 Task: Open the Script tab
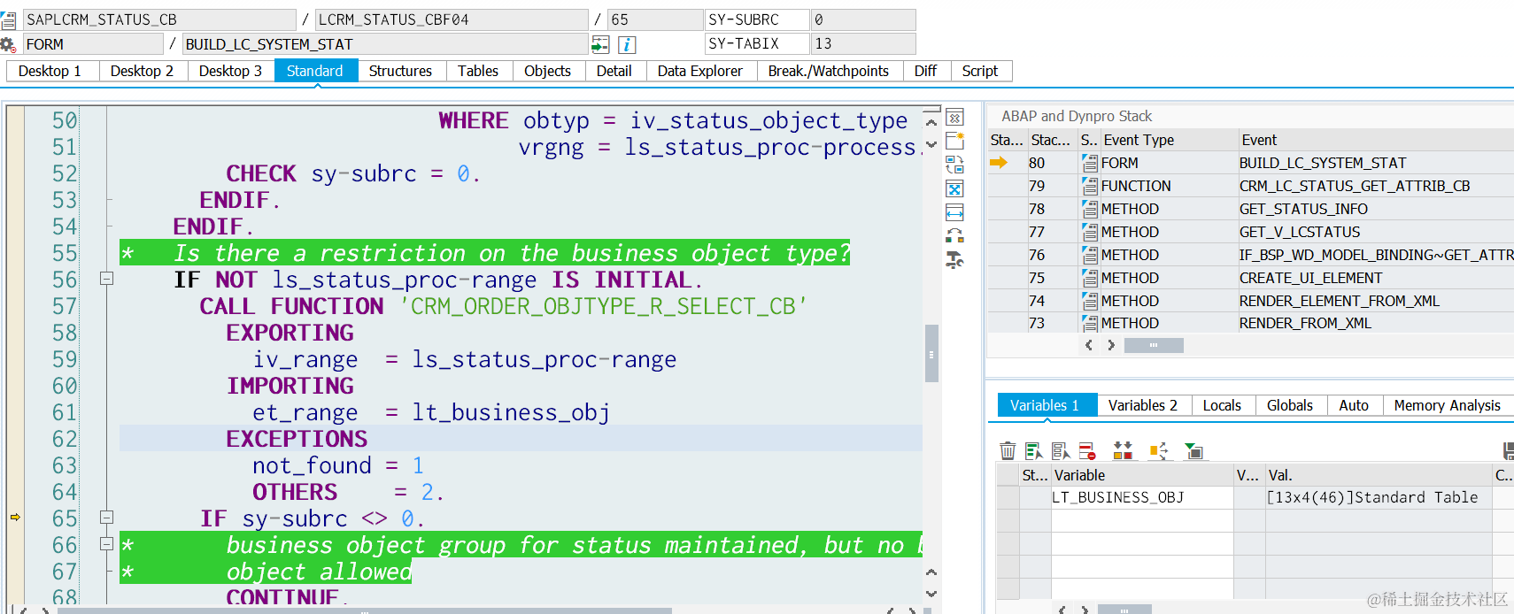point(980,71)
